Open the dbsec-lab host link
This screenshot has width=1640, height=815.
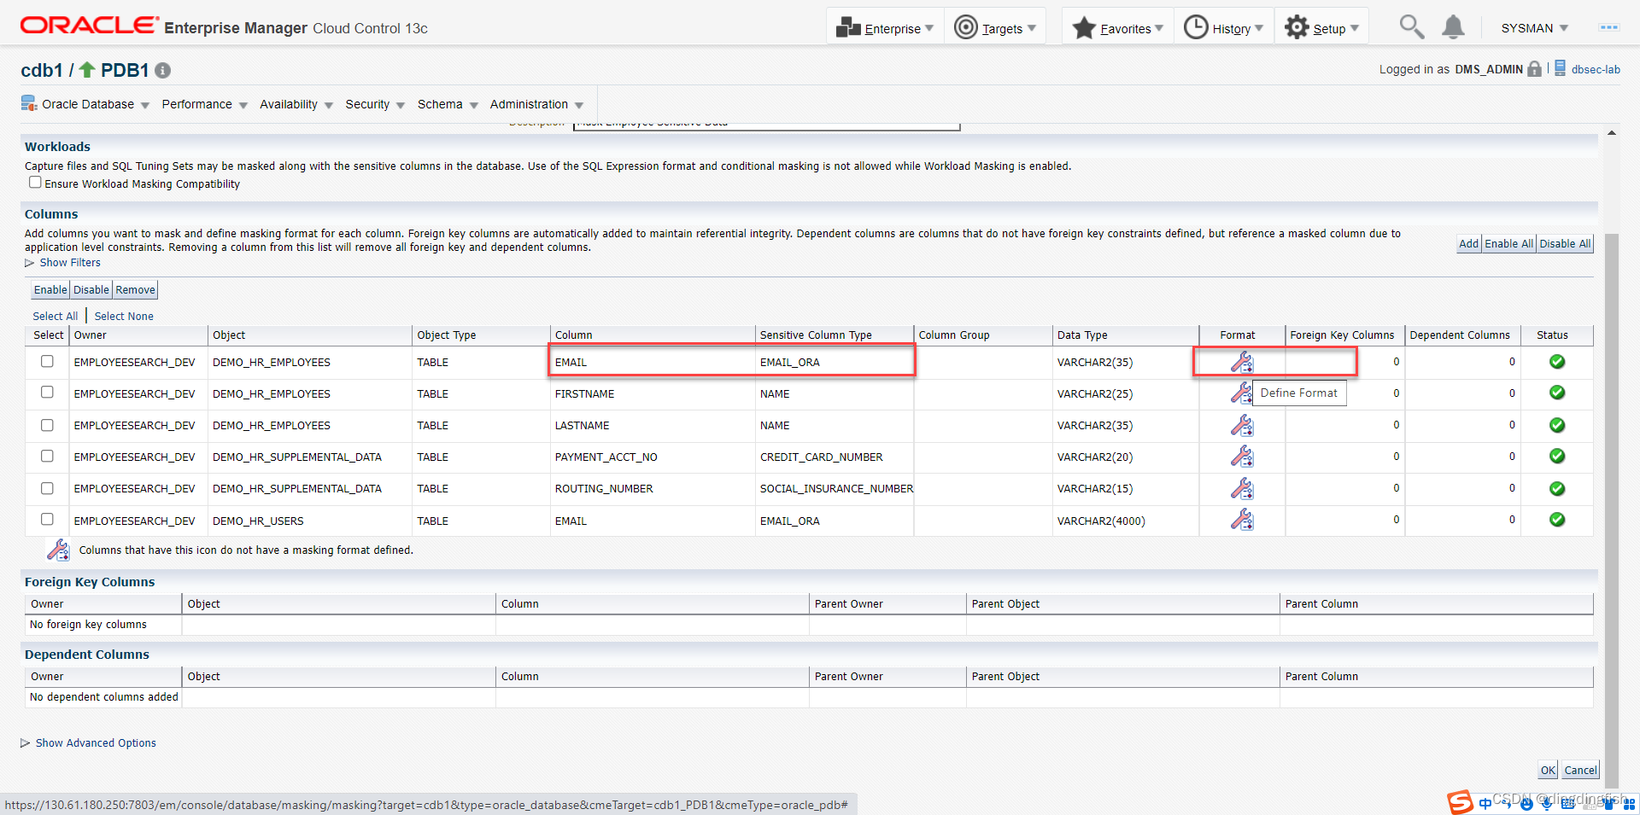point(1596,69)
